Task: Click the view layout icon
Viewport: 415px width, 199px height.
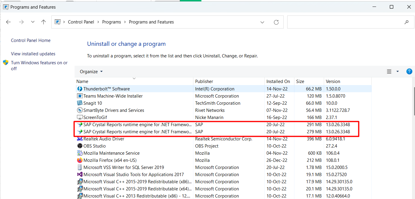Action: [x=389, y=71]
